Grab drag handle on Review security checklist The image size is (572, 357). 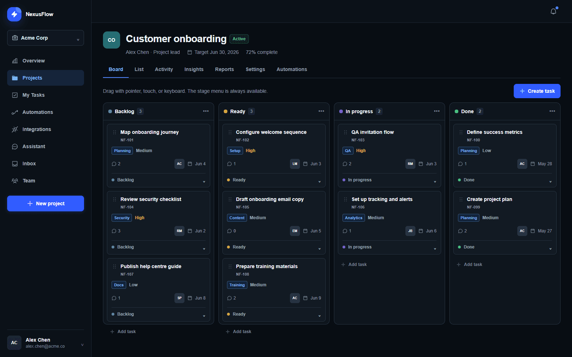(114, 199)
